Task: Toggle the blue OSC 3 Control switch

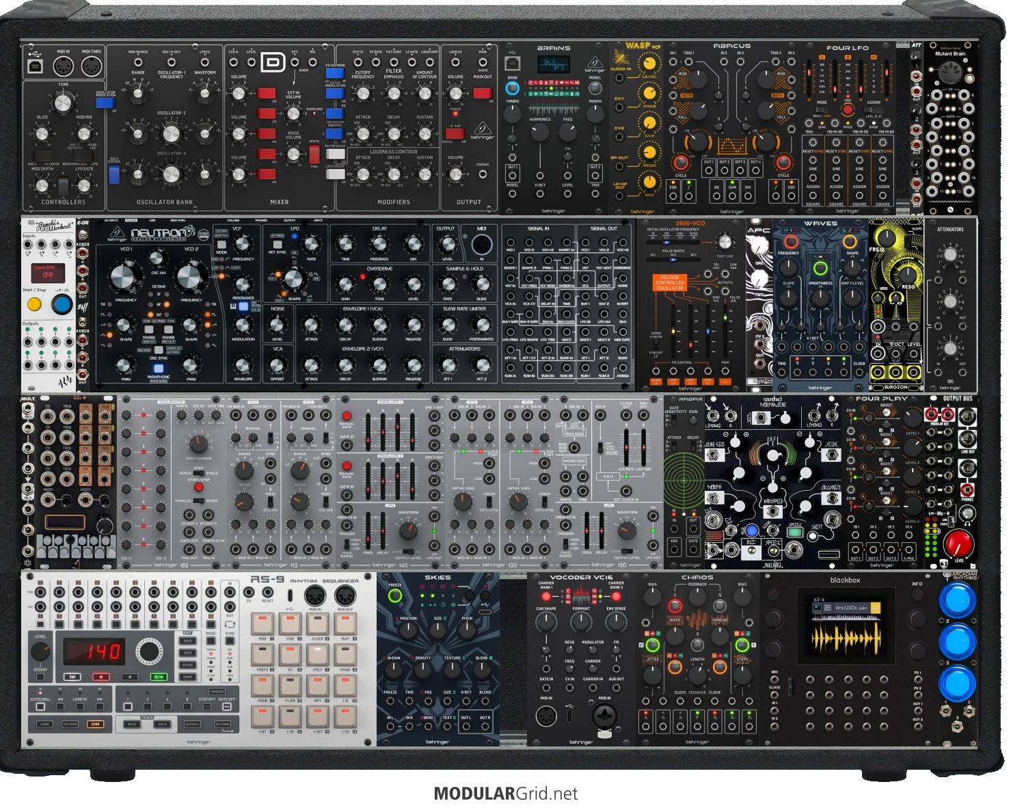Action: click(113, 175)
